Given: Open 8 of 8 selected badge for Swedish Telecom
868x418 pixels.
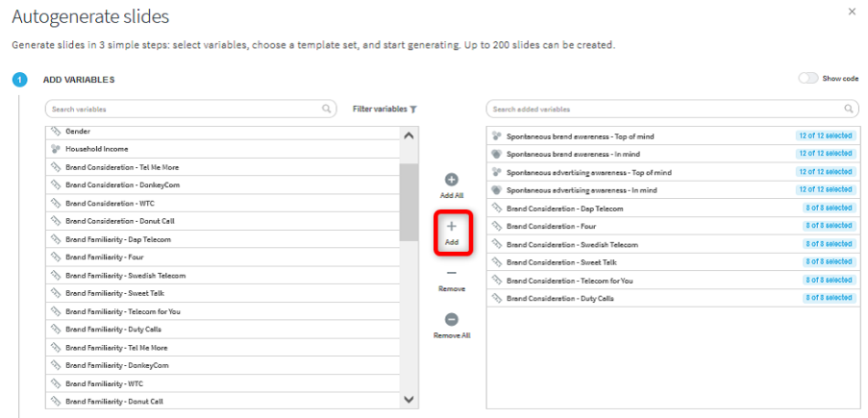Looking at the screenshot, I should pyautogui.click(x=830, y=244).
